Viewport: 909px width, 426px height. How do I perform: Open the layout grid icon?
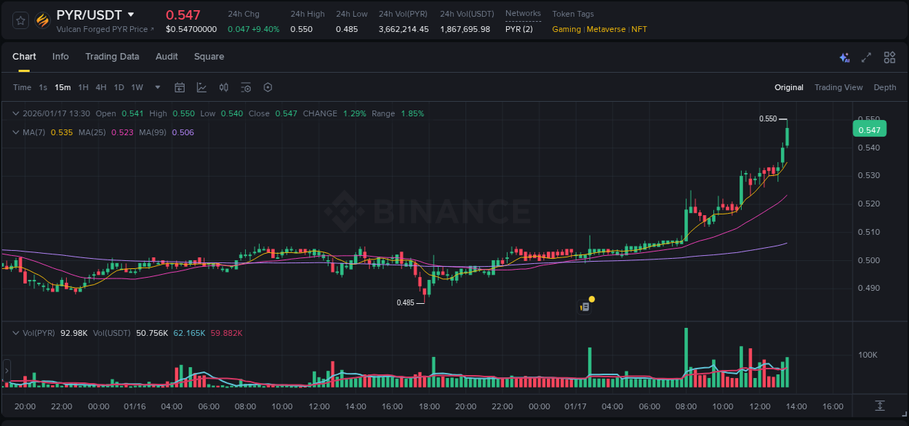(x=889, y=57)
